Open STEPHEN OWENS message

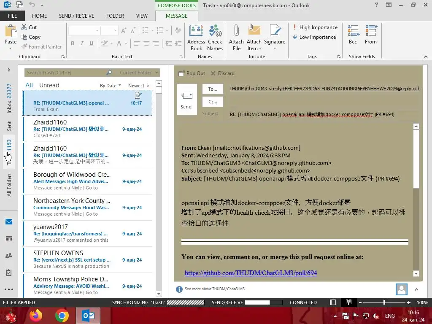pyautogui.click(x=88, y=259)
